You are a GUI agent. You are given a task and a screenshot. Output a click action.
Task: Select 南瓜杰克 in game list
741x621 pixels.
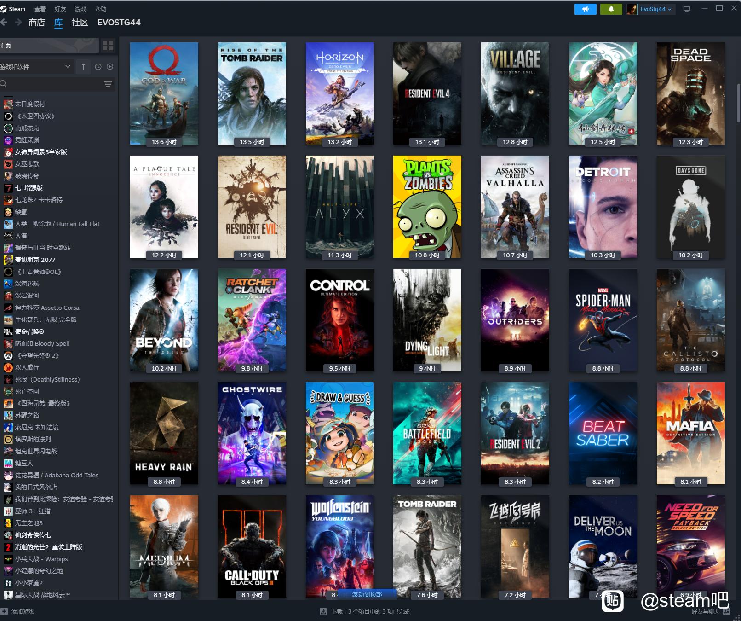click(27, 128)
